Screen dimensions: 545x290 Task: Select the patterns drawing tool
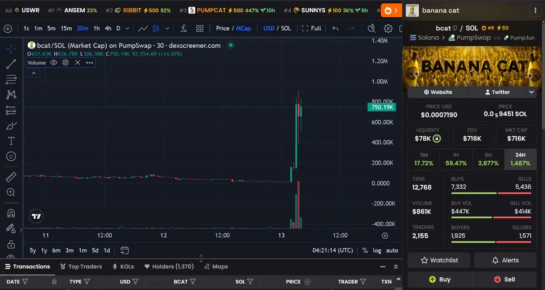point(11,95)
